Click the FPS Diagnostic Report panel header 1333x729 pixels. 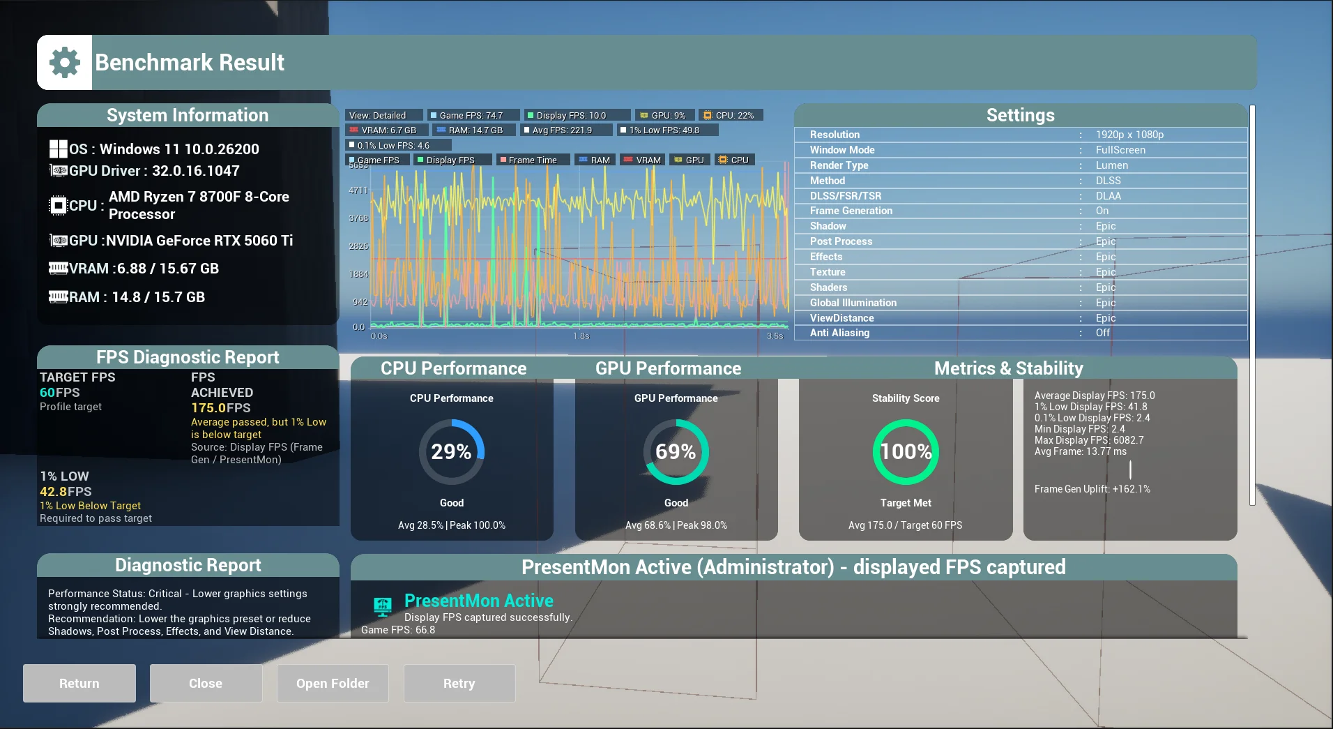click(x=188, y=357)
